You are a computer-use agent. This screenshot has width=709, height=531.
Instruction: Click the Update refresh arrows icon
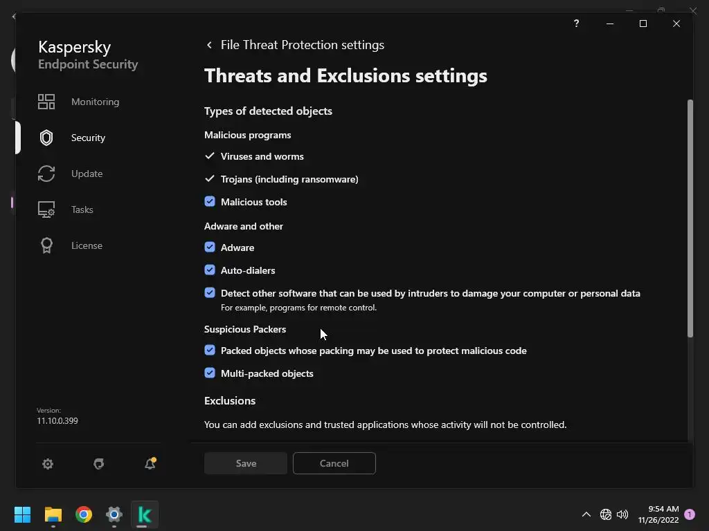(46, 174)
